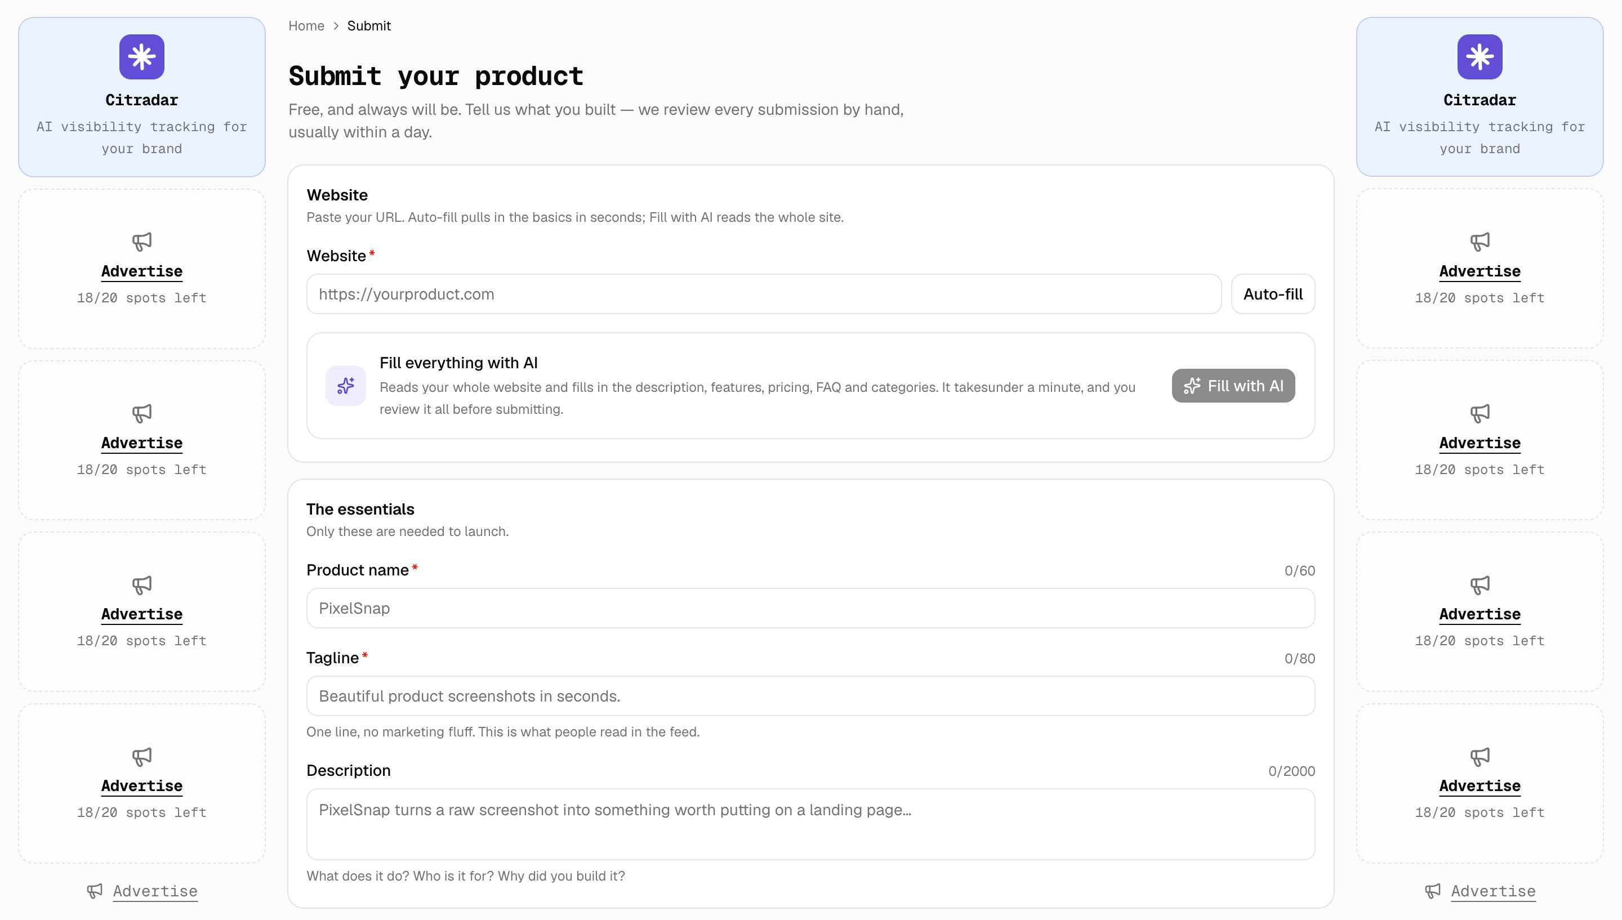
Task: Open the bottom-right underlined Advertise text link
Action: [1492, 891]
